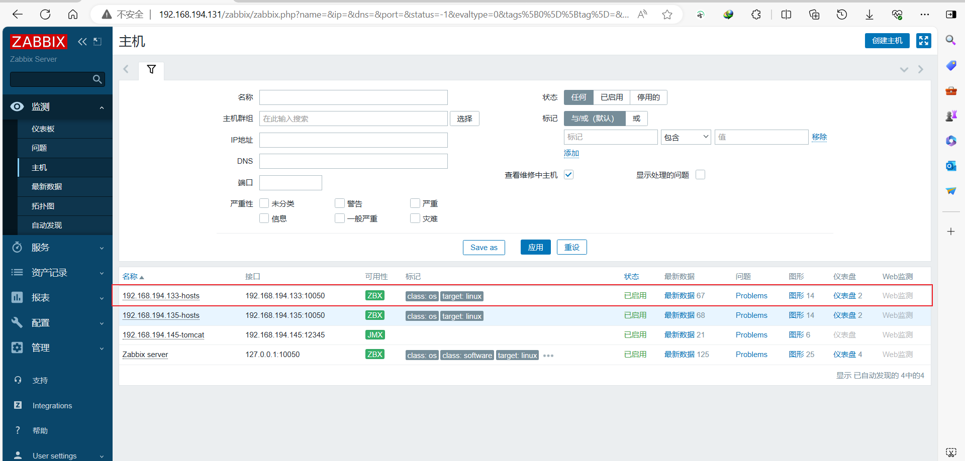Image resolution: width=965 pixels, height=461 pixels.
Task: Click the 创建主机 button
Action: [887, 41]
